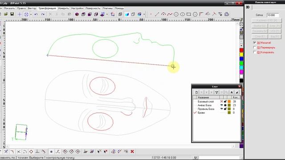The height and width of the screenshot is (160, 285).
Task: Select the Профиль База layer name
Action: click(206, 109)
